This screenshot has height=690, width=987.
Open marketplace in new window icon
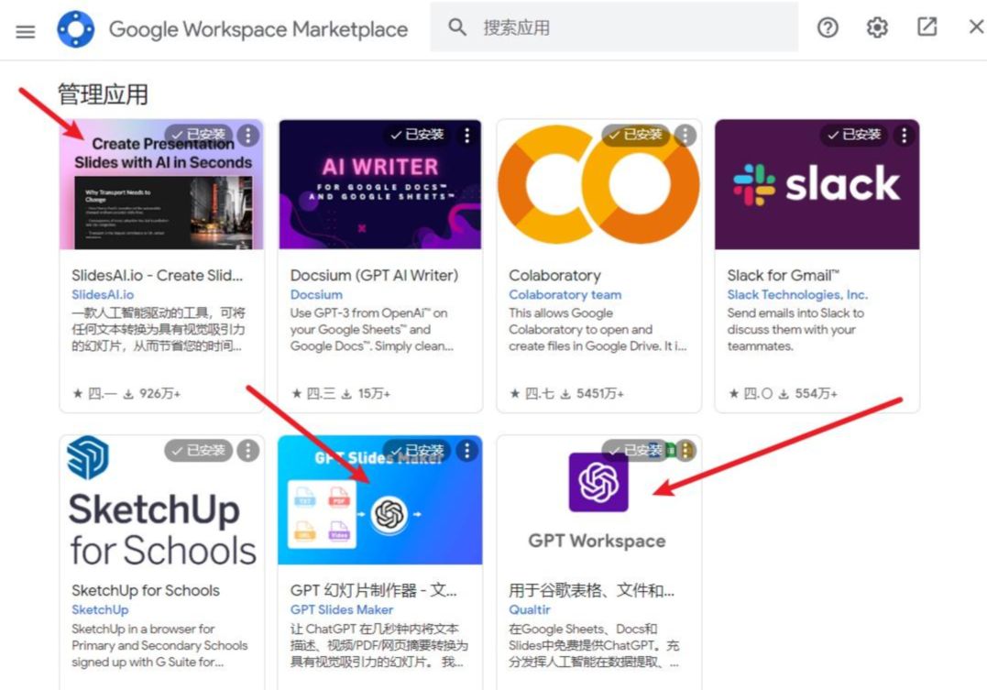click(x=927, y=27)
